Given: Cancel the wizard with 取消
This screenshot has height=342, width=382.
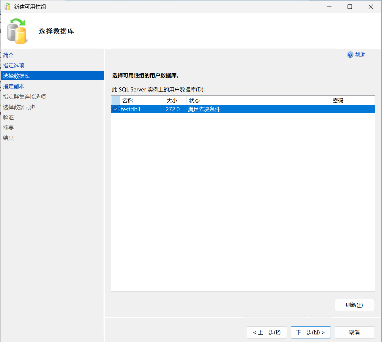Looking at the screenshot, I should pos(354,332).
